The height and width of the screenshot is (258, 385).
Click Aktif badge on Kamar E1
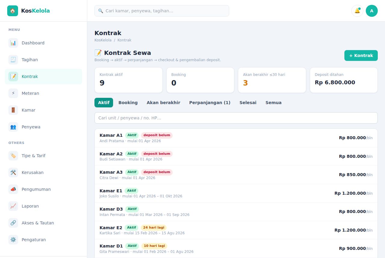coord(131,191)
